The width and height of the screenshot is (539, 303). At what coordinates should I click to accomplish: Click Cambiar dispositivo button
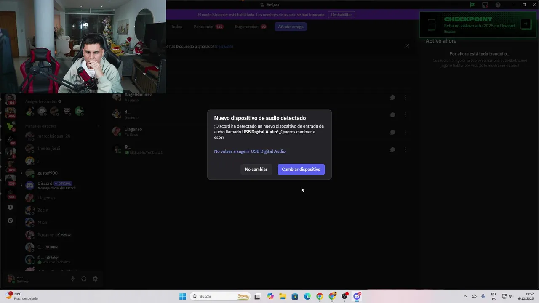301,169
